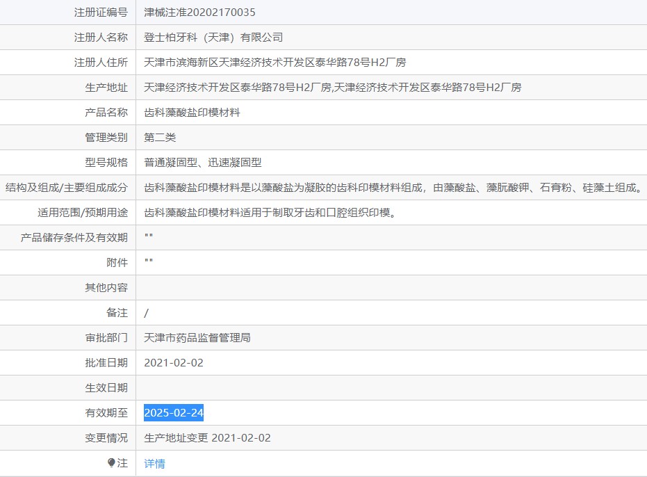
Task: Click the 注册人住所 label
Action: click(101, 63)
